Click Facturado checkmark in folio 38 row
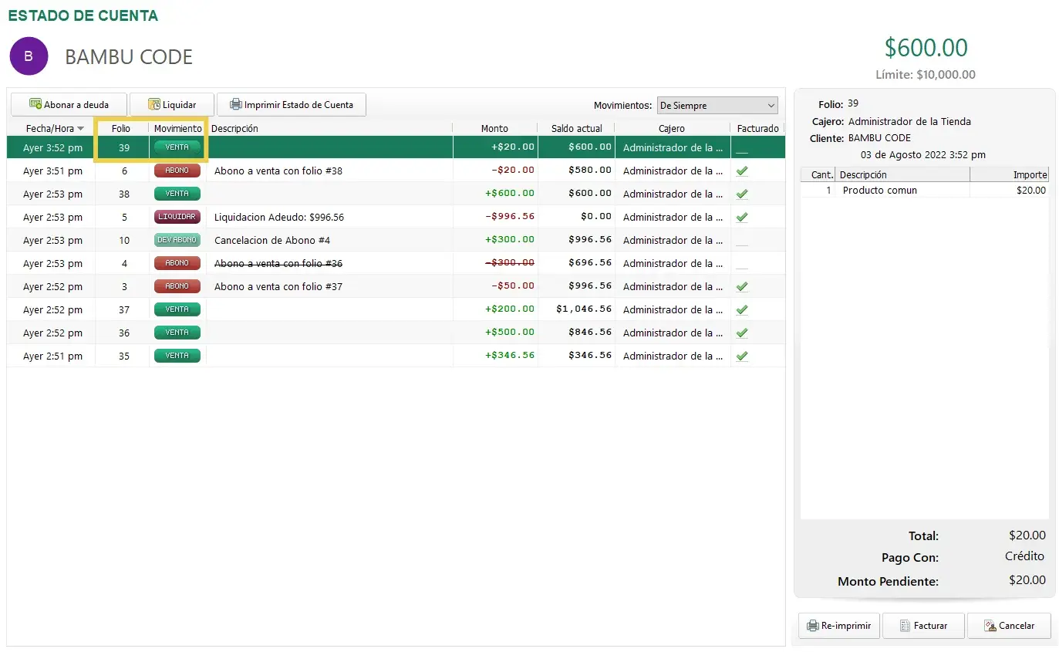 click(742, 194)
